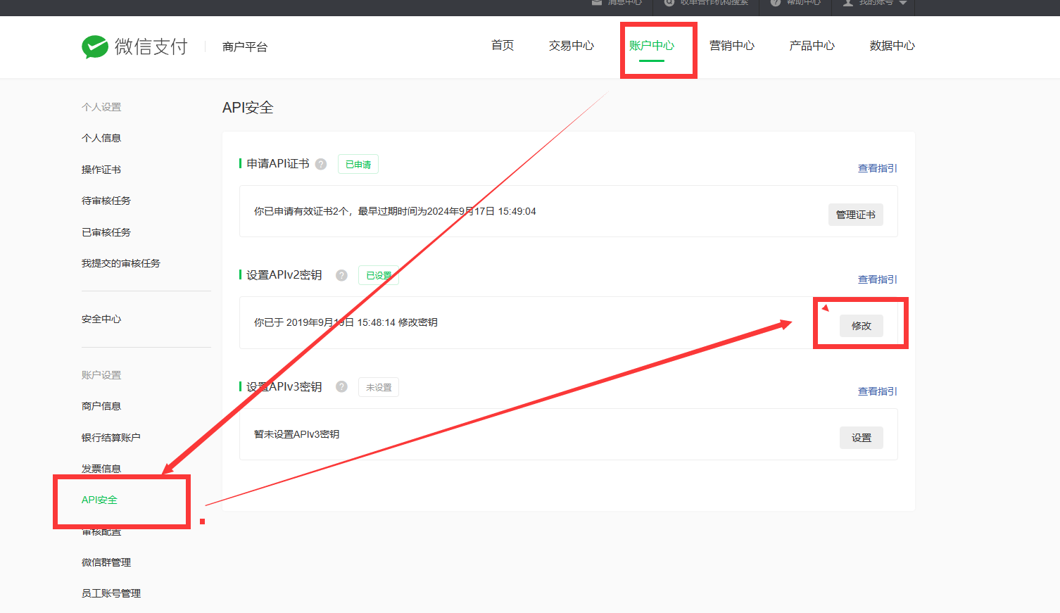Click the 个人设置 section label

pyautogui.click(x=101, y=107)
